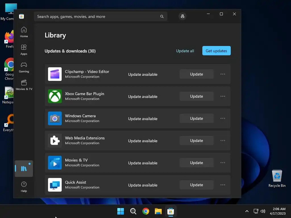The width and height of the screenshot is (291, 218).
Task: Select the Windows Camera title text
Action: point(80,116)
